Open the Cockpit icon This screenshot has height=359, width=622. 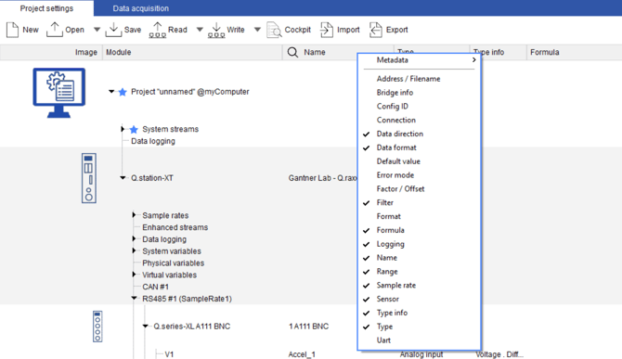point(274,30)
